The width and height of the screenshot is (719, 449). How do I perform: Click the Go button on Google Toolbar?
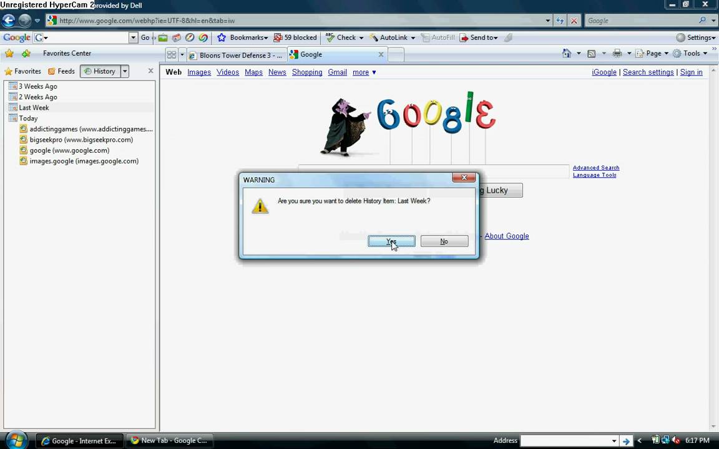click(145, 37)
